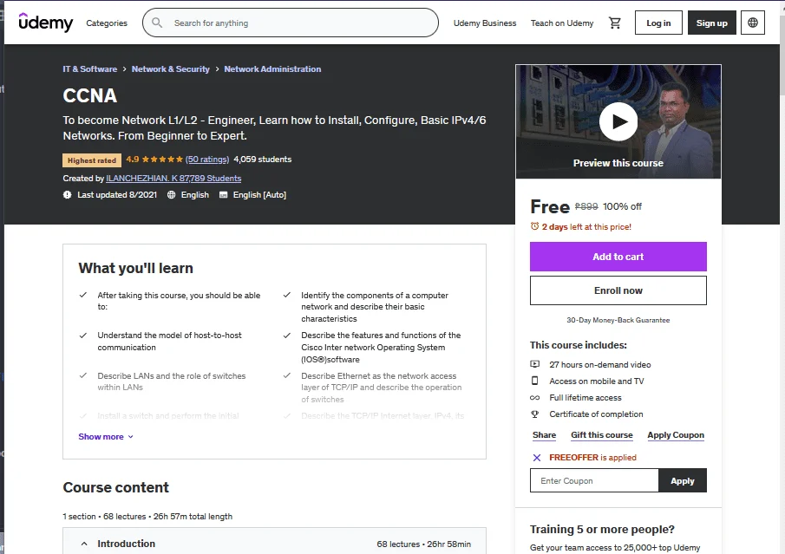The image size is (785, 554).
Task: Click the Highest rated badge
Action: pos(92,160)
